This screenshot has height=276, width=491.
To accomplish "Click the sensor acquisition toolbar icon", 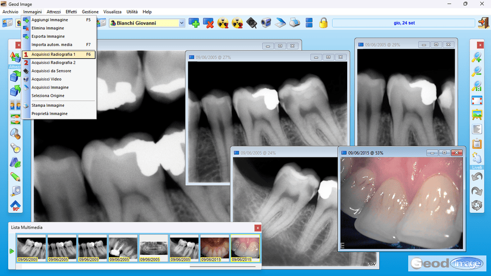I will 252,23.
